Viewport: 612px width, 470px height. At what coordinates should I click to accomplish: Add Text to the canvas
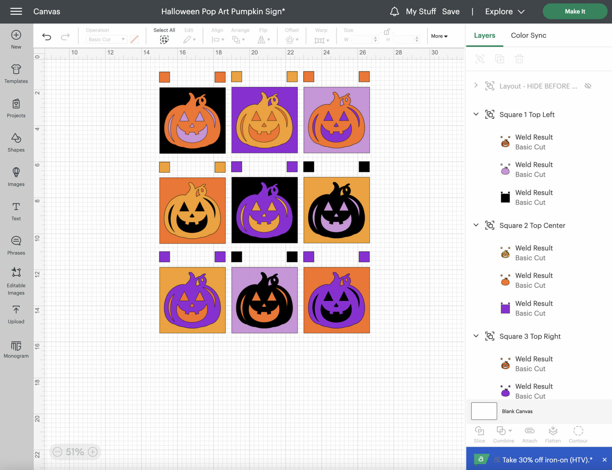point(16,211)
